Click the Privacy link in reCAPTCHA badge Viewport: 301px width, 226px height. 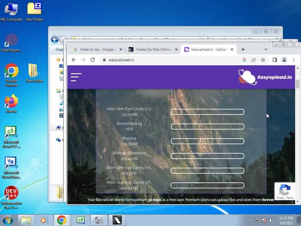tap(280, 198)
